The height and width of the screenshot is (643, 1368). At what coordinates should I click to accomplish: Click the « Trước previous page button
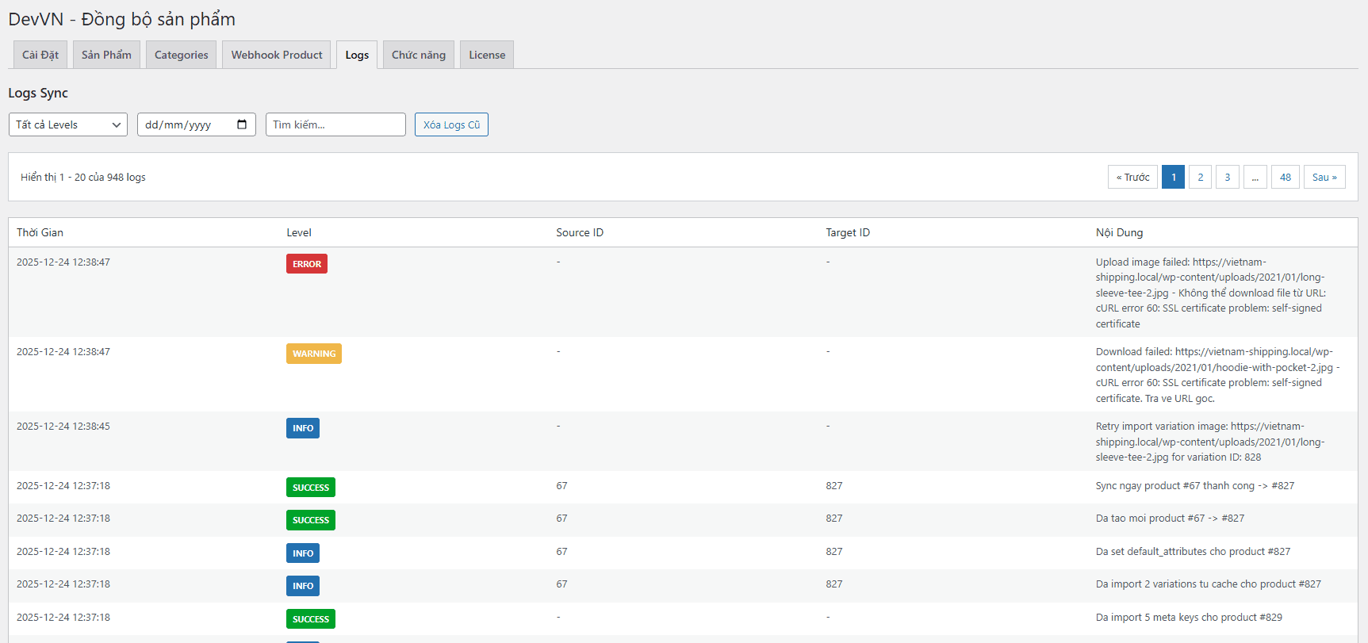tap(1132, 177)
